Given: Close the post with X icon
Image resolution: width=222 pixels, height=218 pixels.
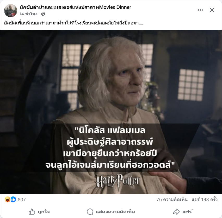Looking at the screenshot, I should point(212,10).
